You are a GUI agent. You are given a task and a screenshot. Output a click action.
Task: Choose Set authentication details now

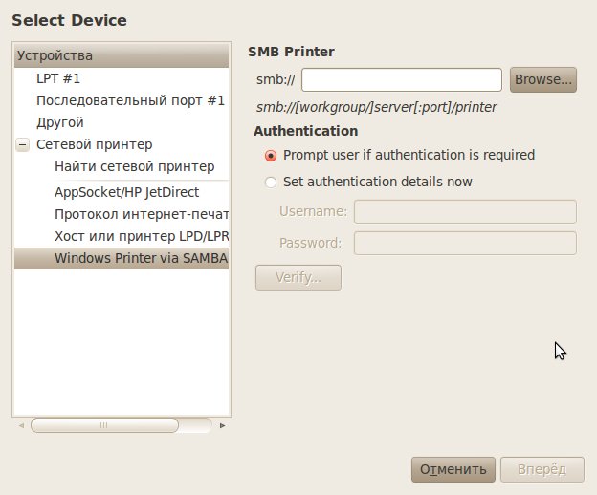coord(271,182)
